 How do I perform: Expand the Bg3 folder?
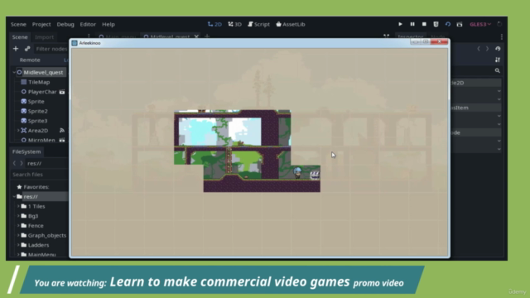point(18,216)
